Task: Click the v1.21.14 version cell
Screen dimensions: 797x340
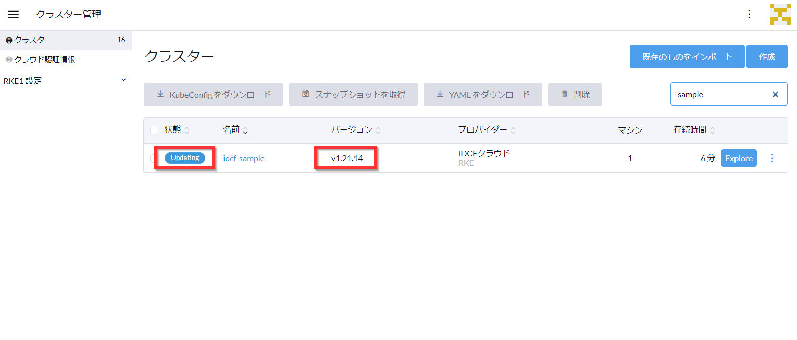Action: tap(347, 159)
